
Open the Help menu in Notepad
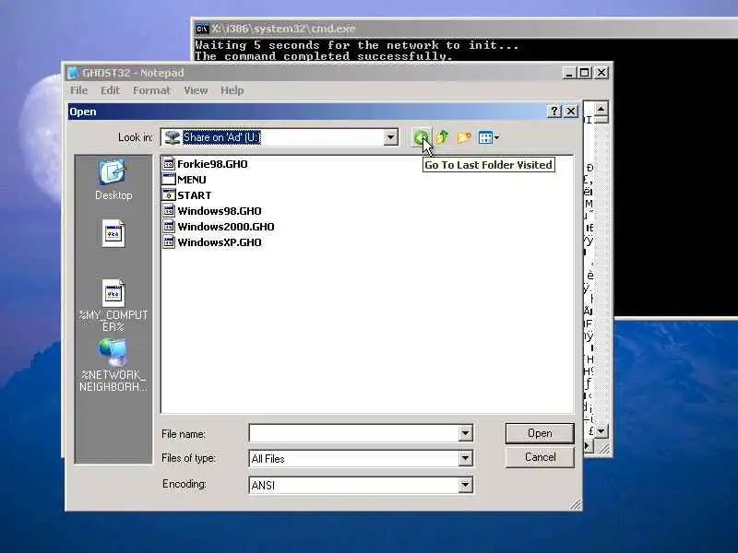(232, 90)
